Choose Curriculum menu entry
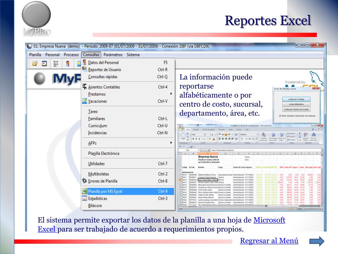Screen dimensions: 338x254 [x=128, y=126]
